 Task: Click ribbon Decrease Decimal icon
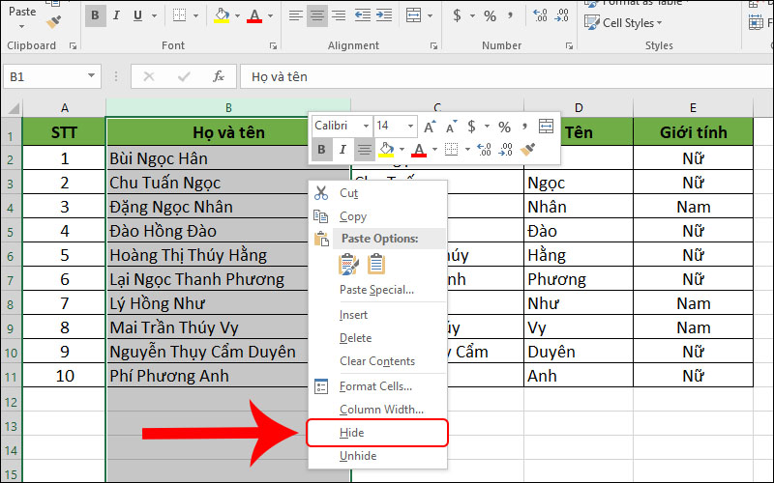pos(562,15)
